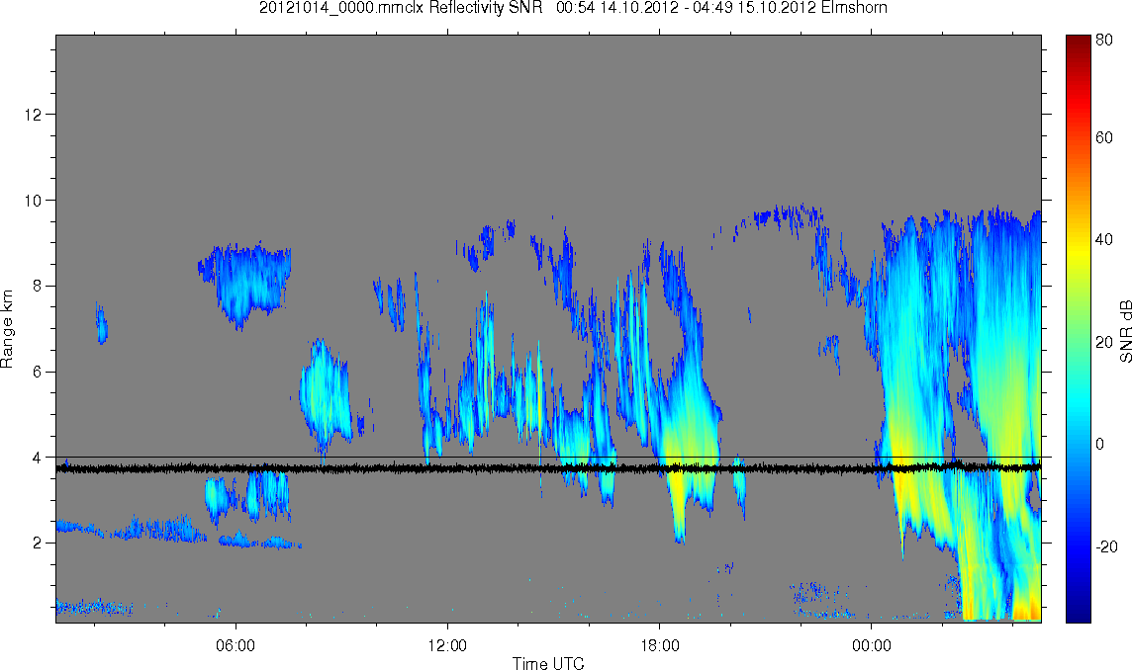Click the '40' colorbar tick label

[x=1104, y=239]
